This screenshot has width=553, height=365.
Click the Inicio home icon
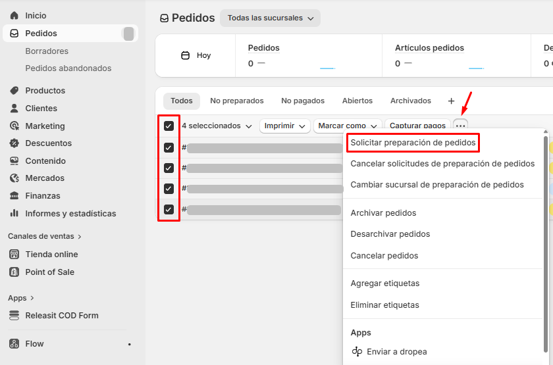pyautogui.click(x=14, y=15)
